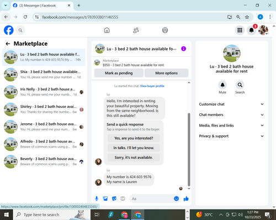Viewport: 276px width, 220px height.
Task: Open Windows Start menu
Action: (x=6, y=215)
